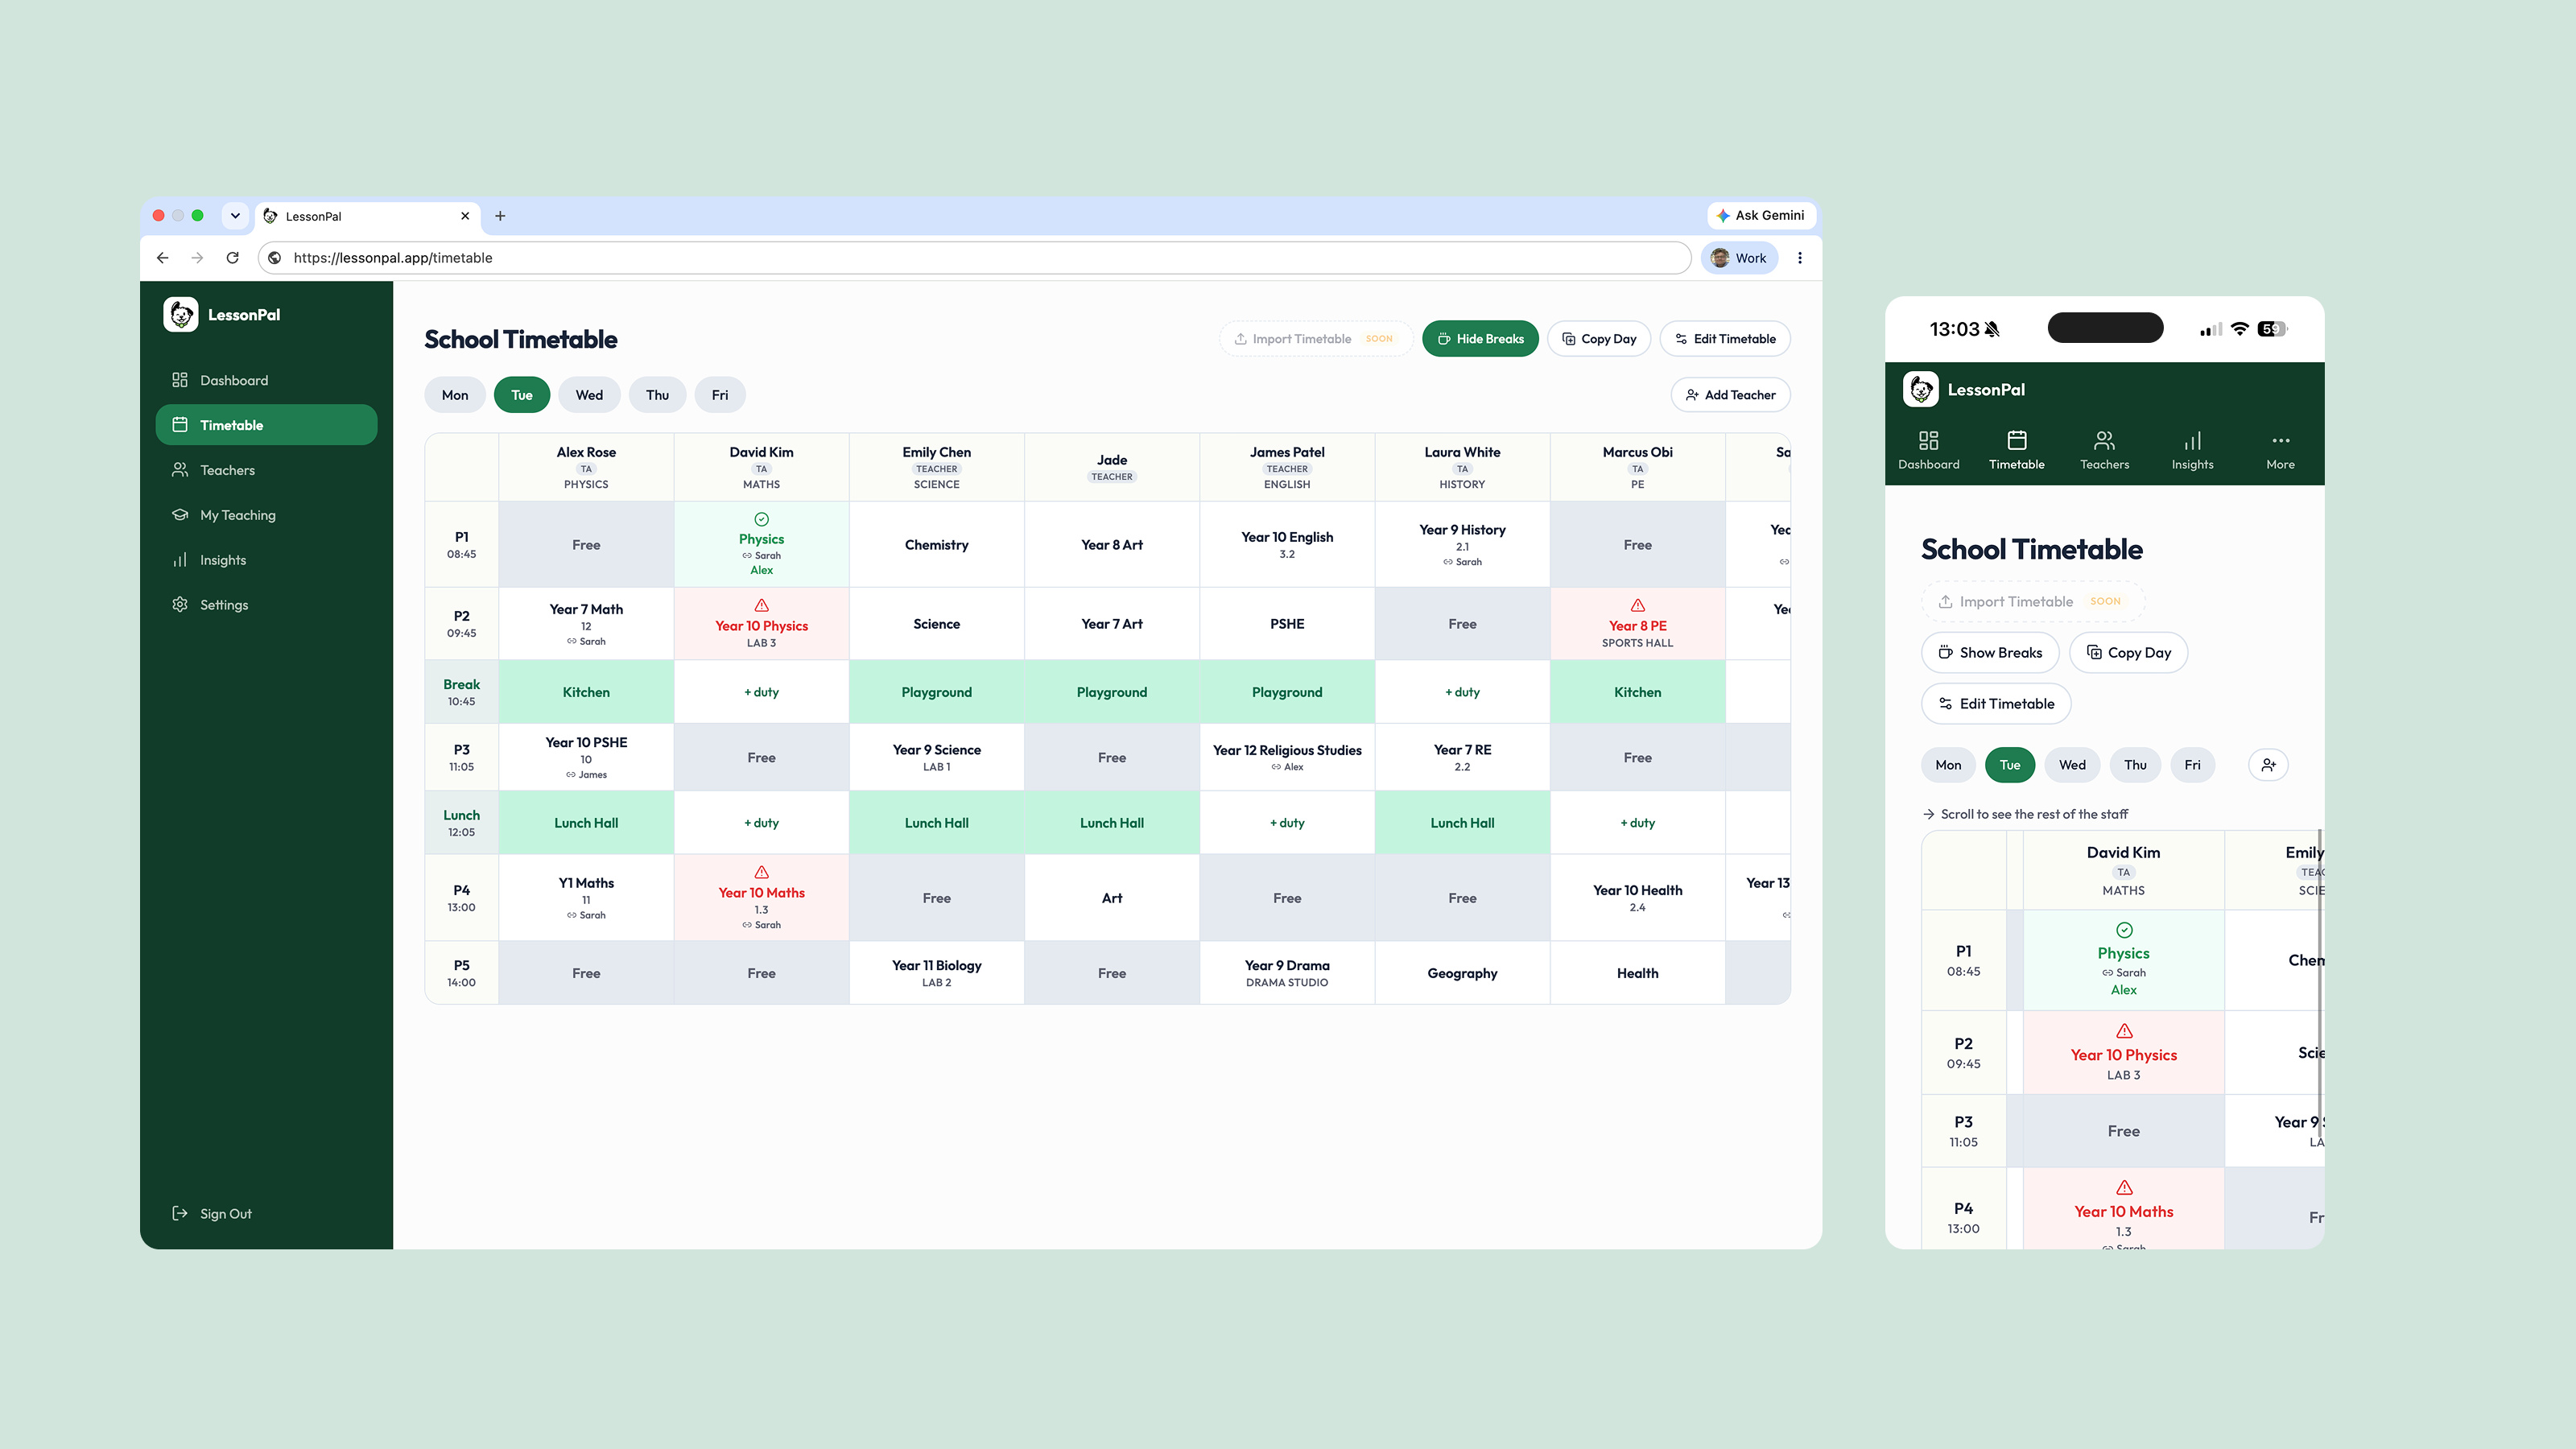Add duty for James Patel at Lunch
This screenshot has width=2576, height=1449.
pyautogui.click(x=1287, y=823)
